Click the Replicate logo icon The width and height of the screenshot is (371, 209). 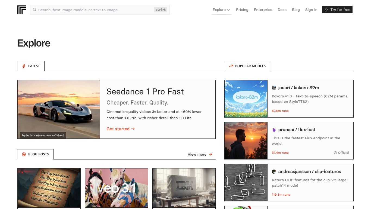coord(22,10)
